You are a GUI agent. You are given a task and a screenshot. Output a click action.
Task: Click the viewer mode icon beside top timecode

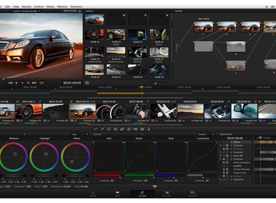pyautogui.click(x=80, y=11)
